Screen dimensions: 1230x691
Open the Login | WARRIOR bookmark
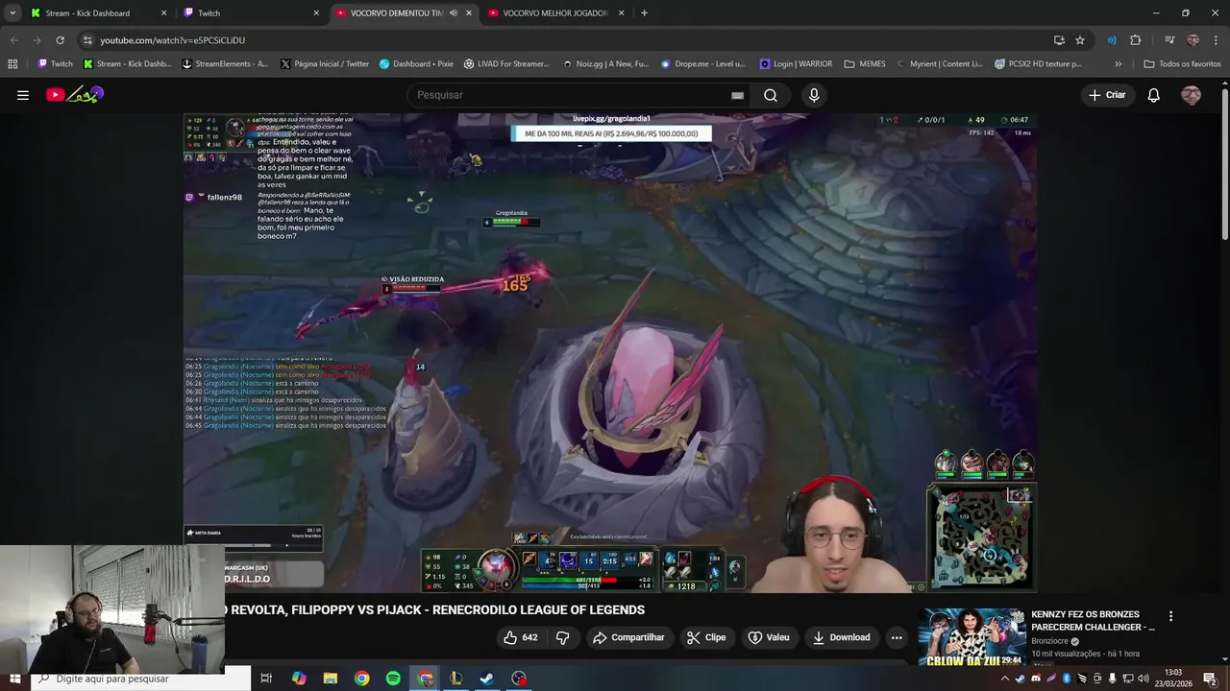click(x=797, y=64)
